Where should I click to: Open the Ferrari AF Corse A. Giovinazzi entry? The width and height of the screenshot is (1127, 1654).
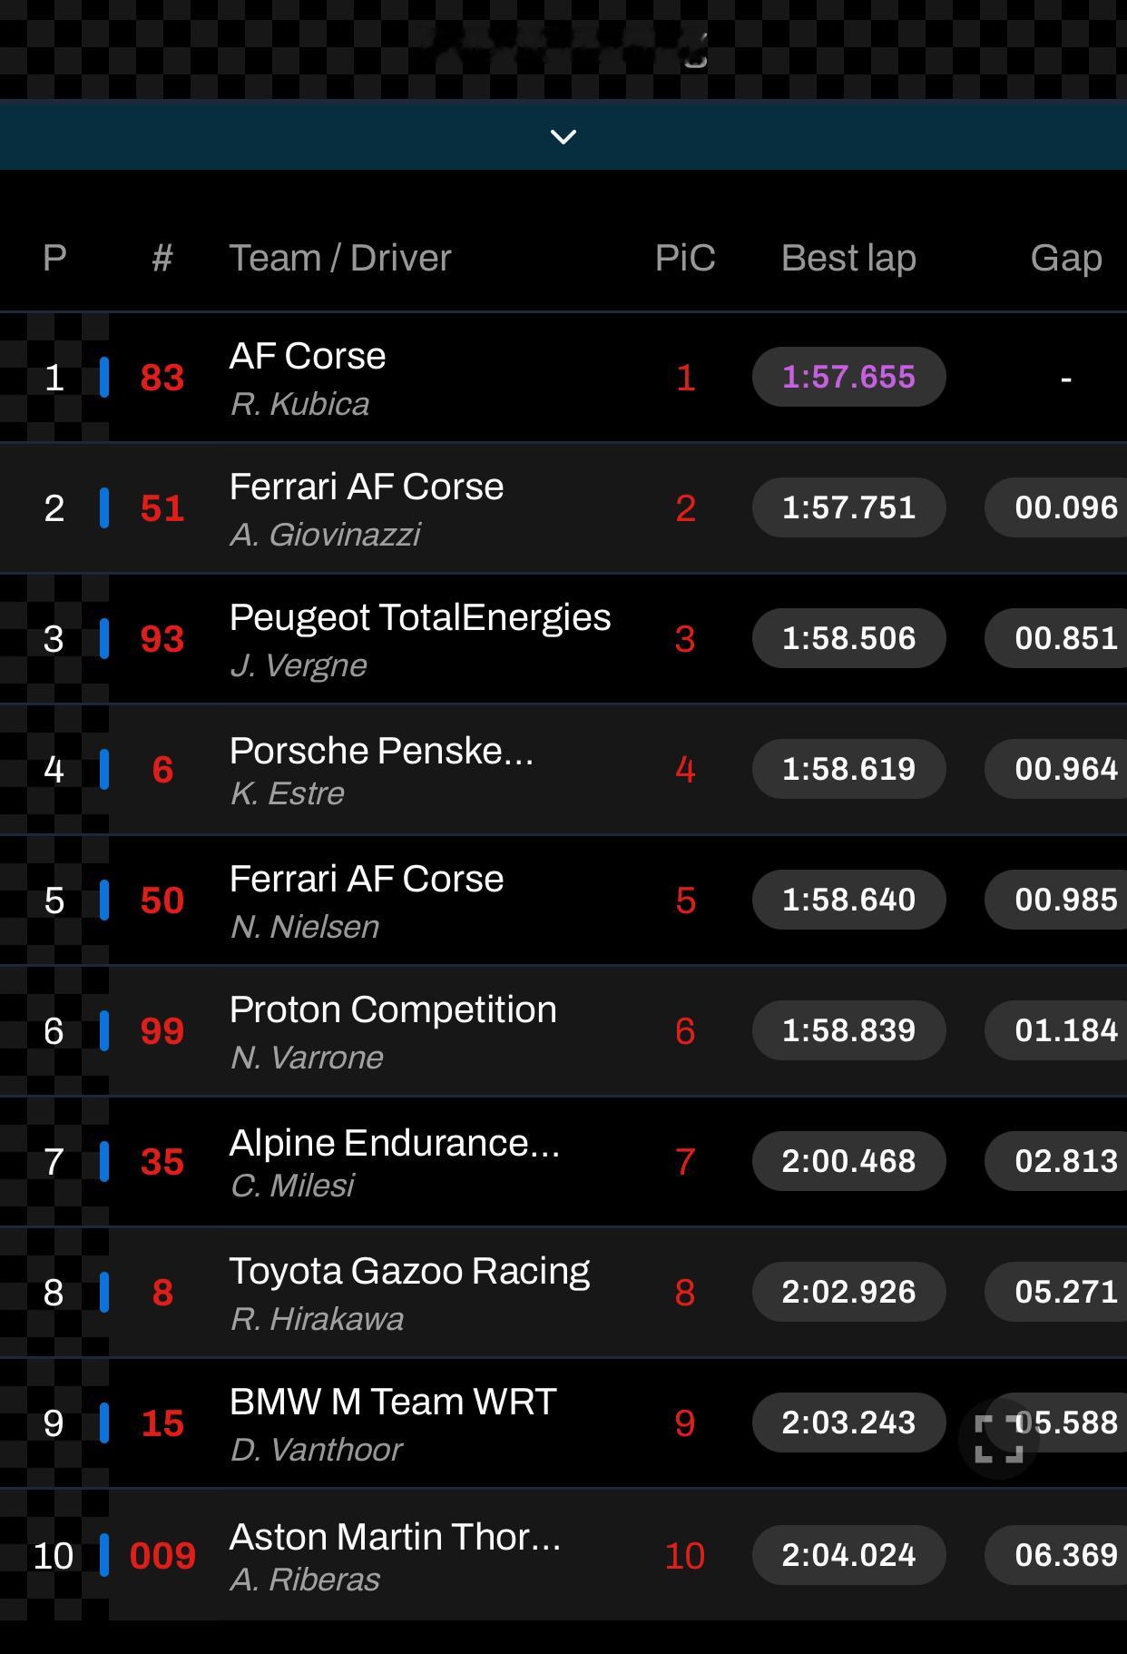point(563,508)
